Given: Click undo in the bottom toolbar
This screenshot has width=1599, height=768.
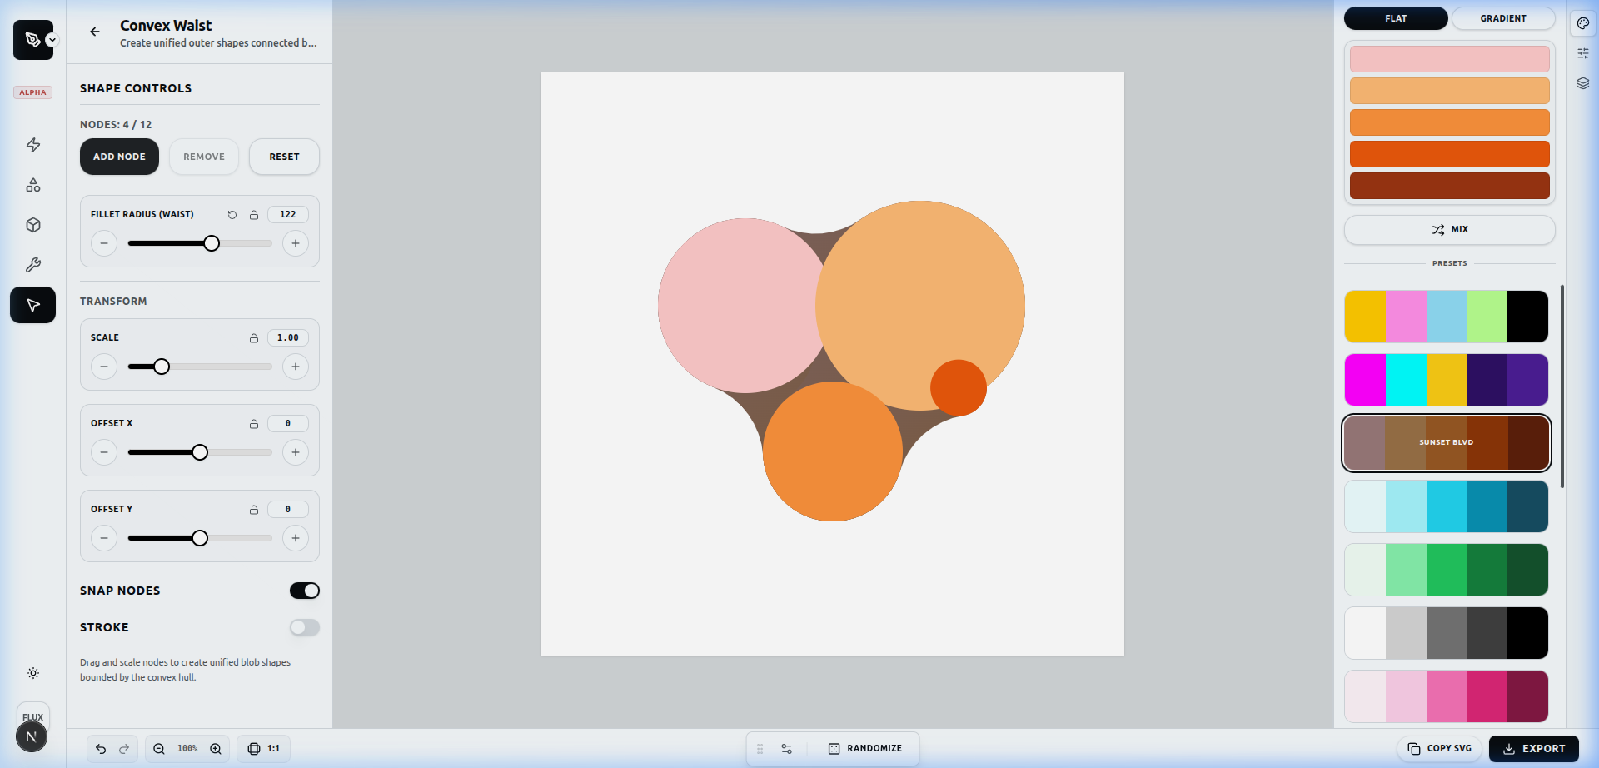Looking at the screenshot, I should [100, 748].
